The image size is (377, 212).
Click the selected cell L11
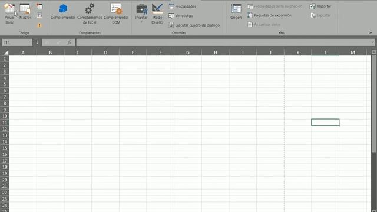[325, 122]
